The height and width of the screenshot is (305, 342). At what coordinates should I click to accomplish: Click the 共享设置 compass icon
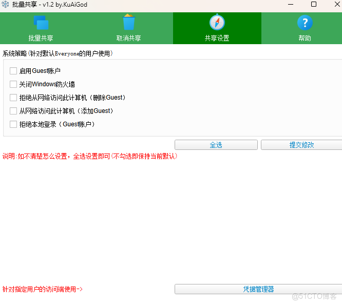[x=217, y=22]
